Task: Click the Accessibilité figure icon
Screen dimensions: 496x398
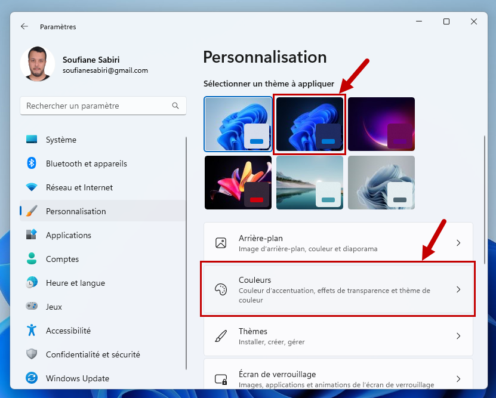Action: point(32,330)
